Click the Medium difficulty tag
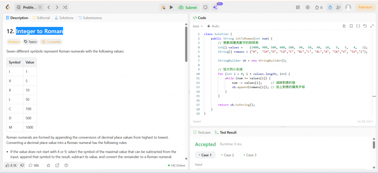This screenshot has height=173, width=378. [x=14, y=42]
